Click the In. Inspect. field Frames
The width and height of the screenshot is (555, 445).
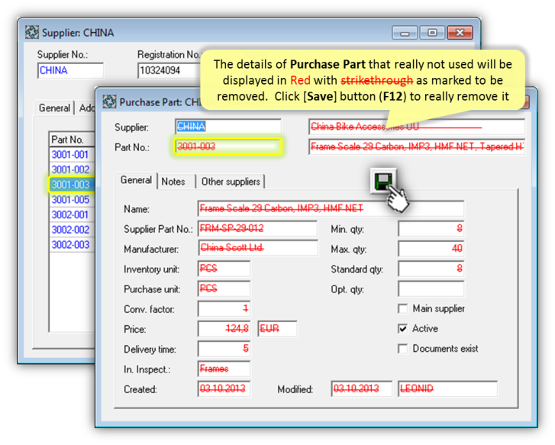[x=224, y=369]
